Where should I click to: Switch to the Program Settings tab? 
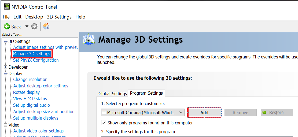point(146,93)
